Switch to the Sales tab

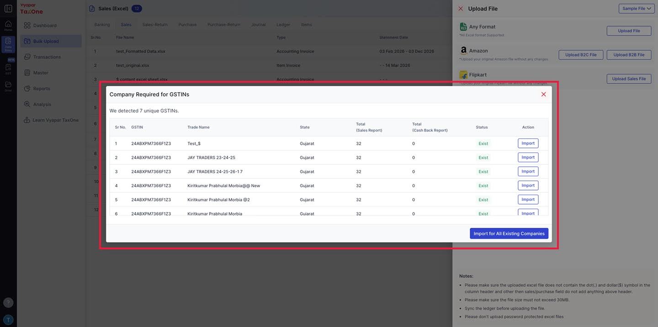coord(126,25)
